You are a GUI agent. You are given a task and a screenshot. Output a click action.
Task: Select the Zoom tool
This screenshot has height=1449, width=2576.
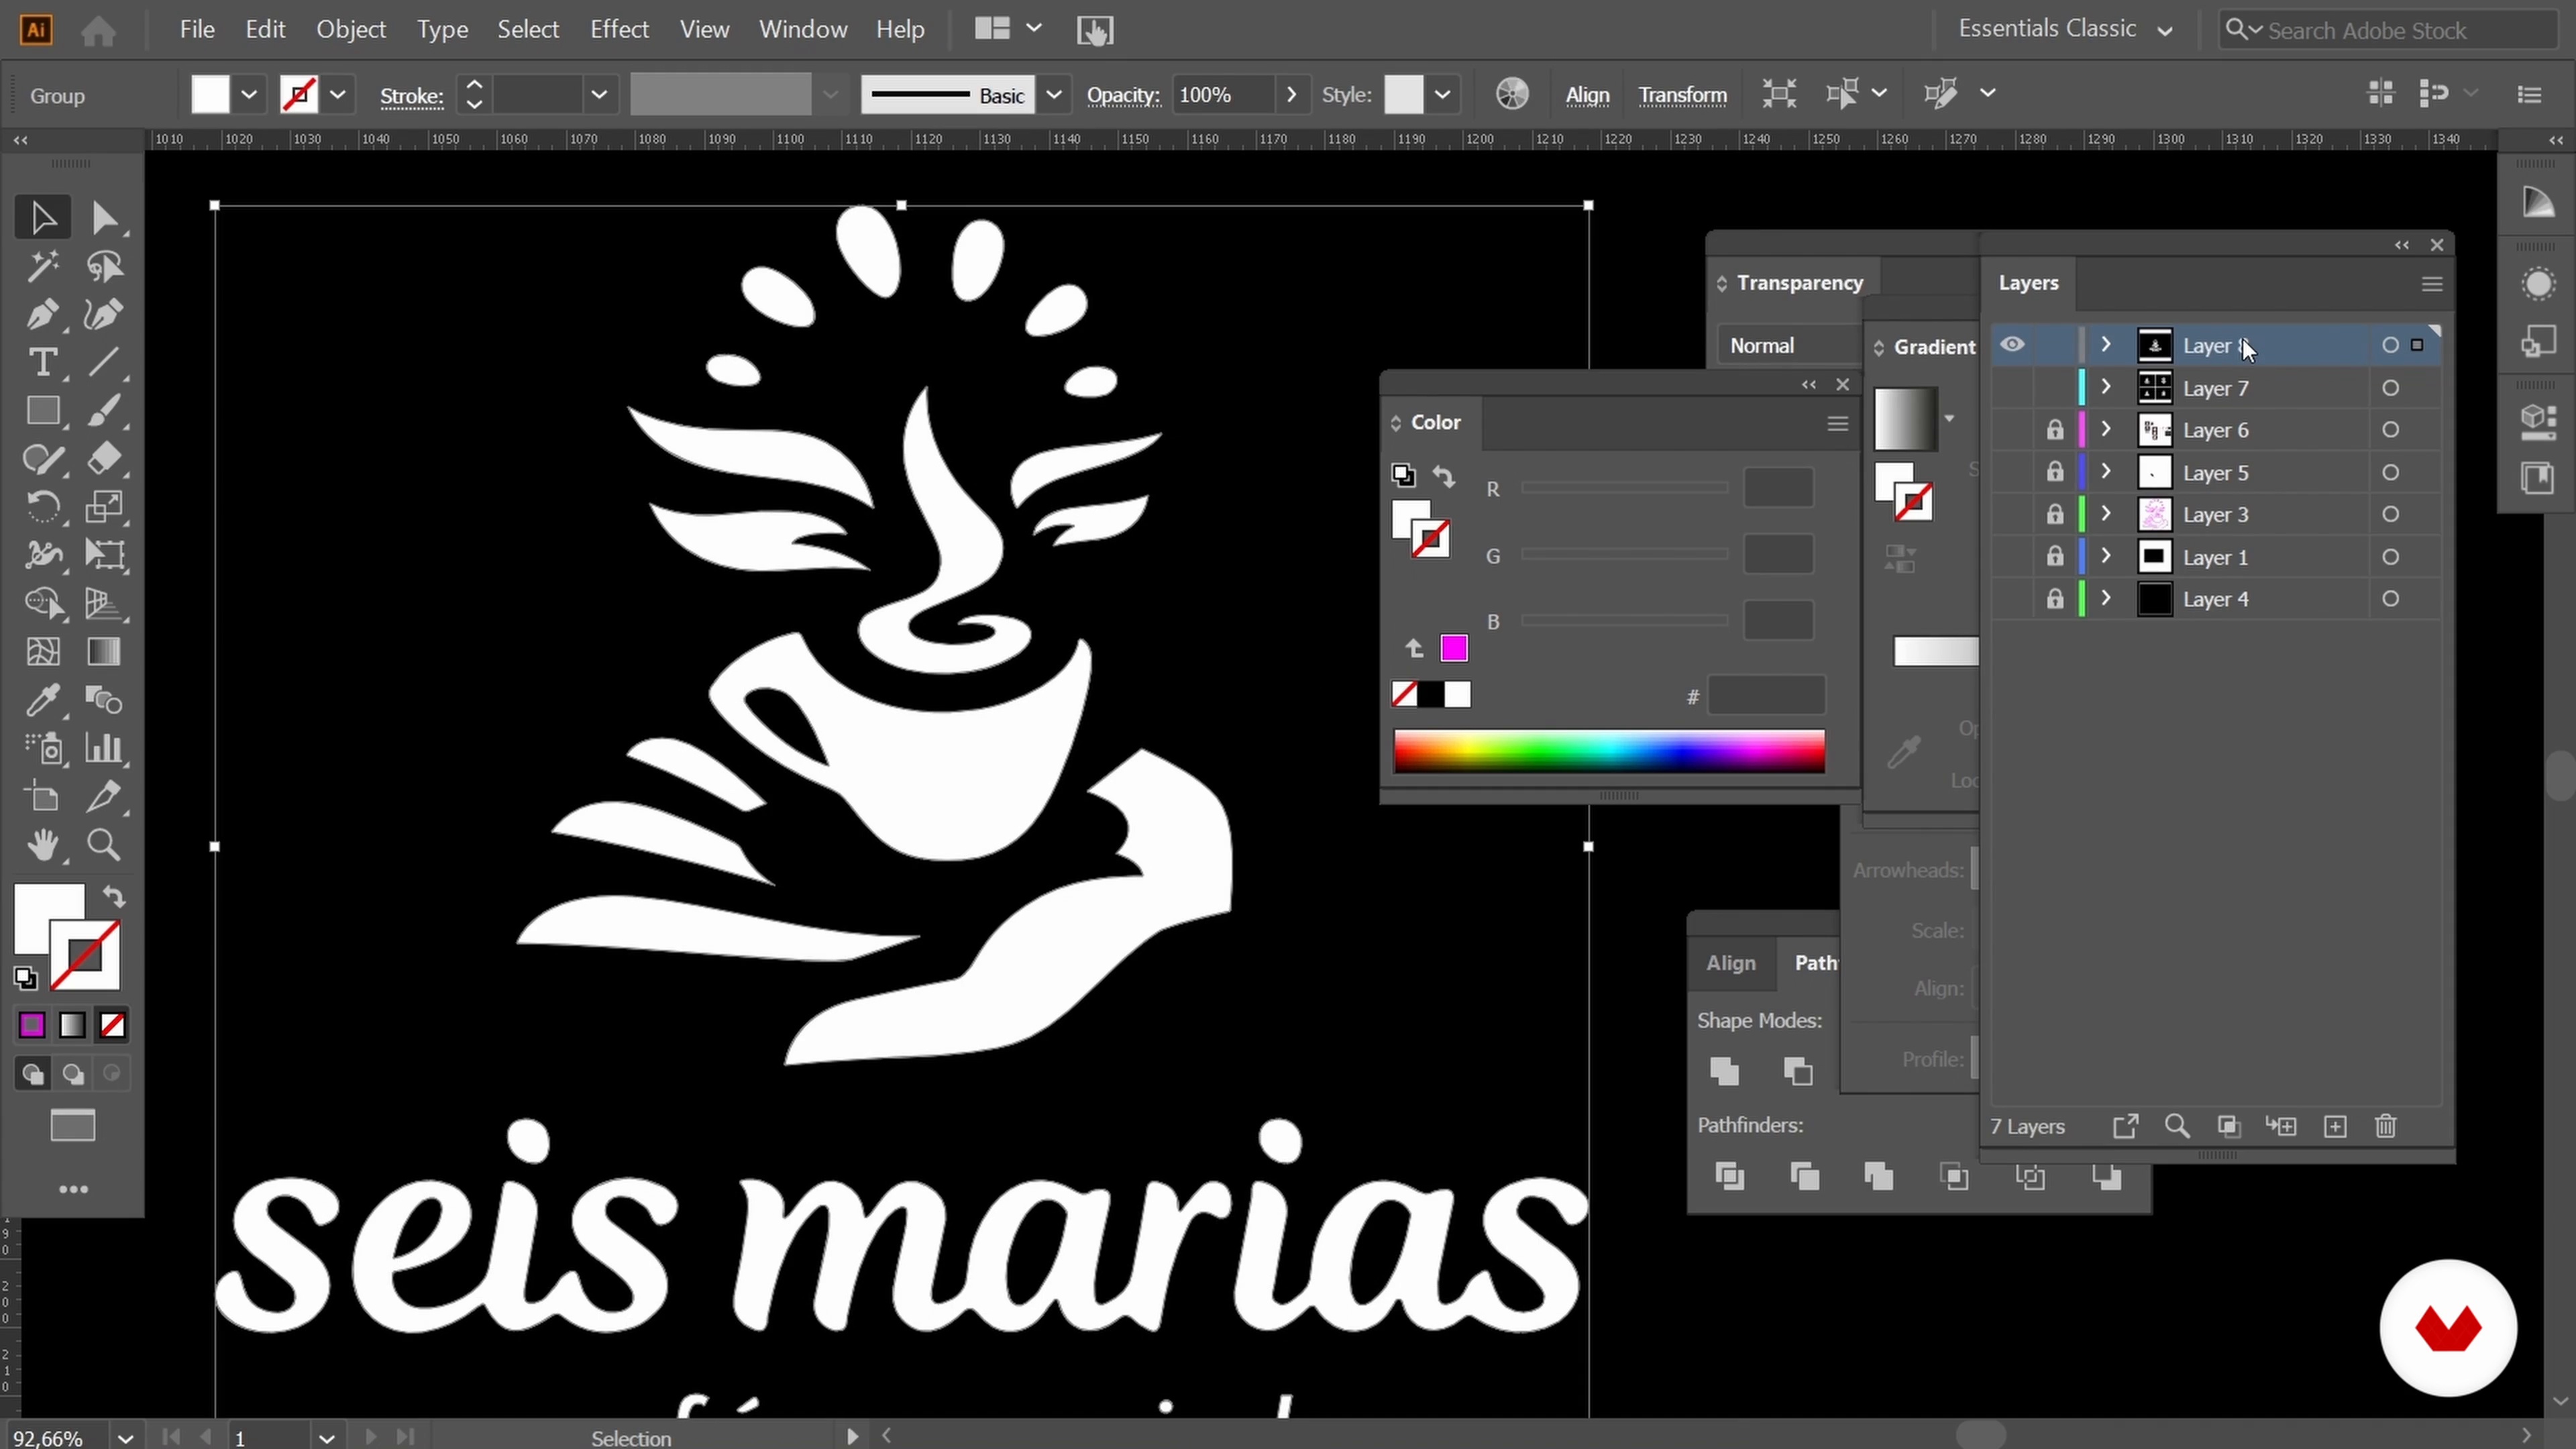[x=104, y=845]
